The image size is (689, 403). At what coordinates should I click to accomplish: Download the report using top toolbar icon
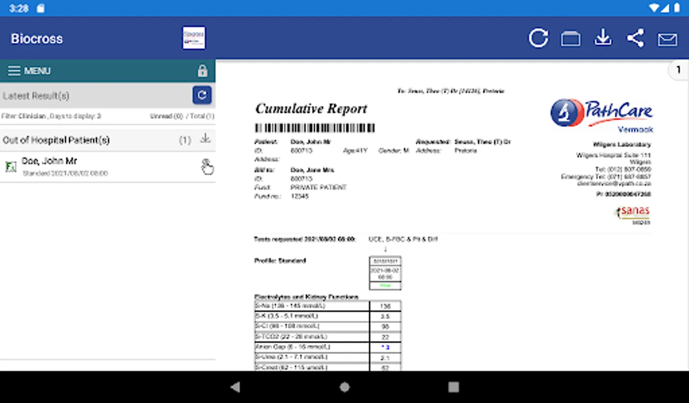[603, 38]
